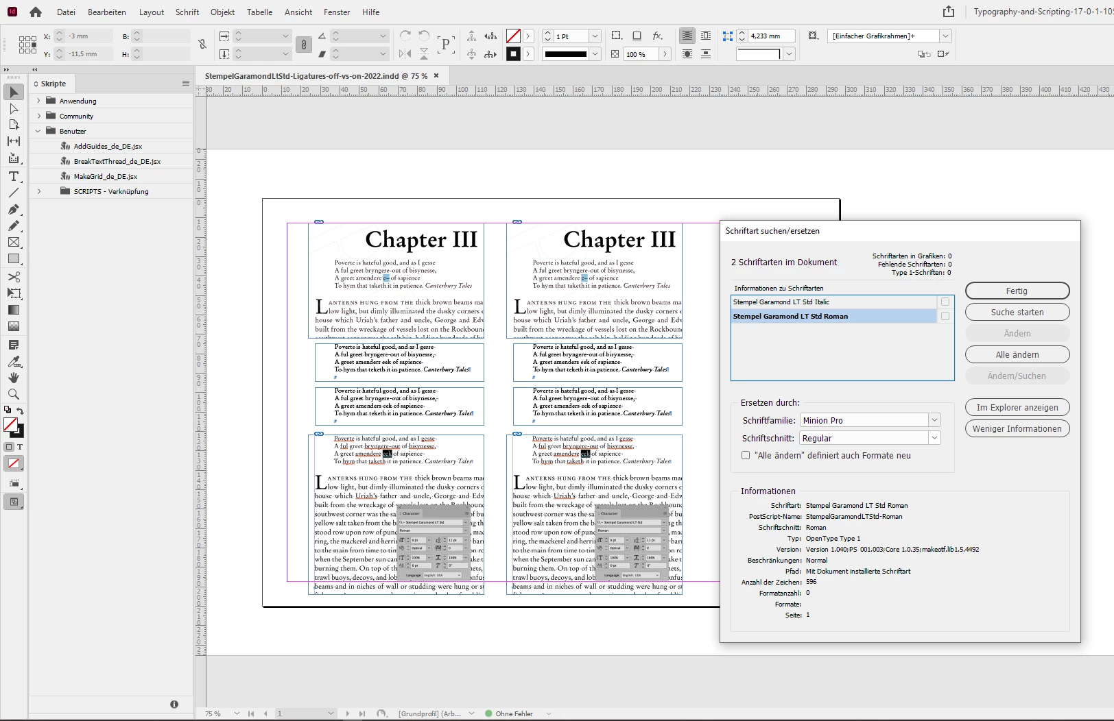The image size is (1114, 721).
Task: Activate the Eyedropper tool
Action: (14, 361)
